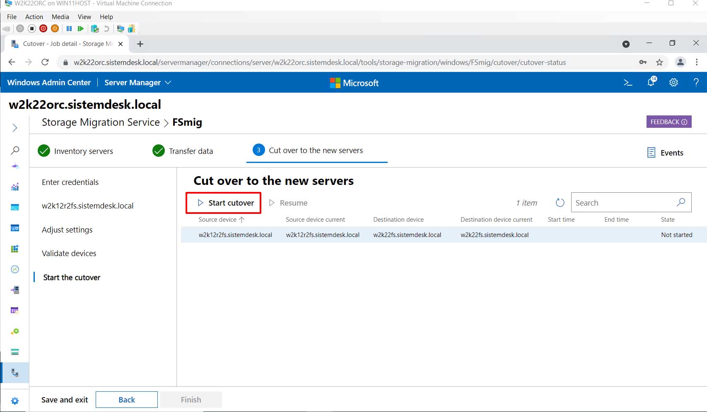Image resolution: width=707 pixels, height=412 pixels.
Task: Open the Server Manager dropdown
Action: 138,82
